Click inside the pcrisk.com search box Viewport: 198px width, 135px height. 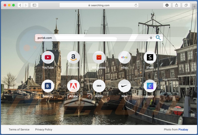click(x=93, y=38)
